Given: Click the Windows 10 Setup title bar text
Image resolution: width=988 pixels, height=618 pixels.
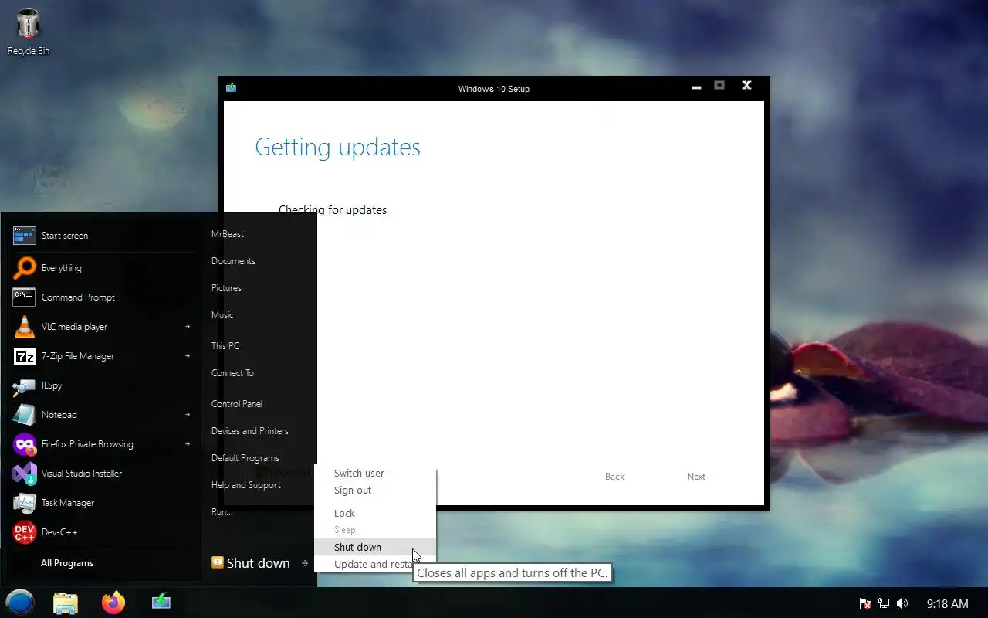Looking at the screenshot, I should (x=494, y=89).
